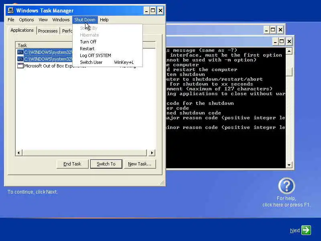Open the Options menu
The height and width of the screenshot is (241, 321).
[26, 20]
